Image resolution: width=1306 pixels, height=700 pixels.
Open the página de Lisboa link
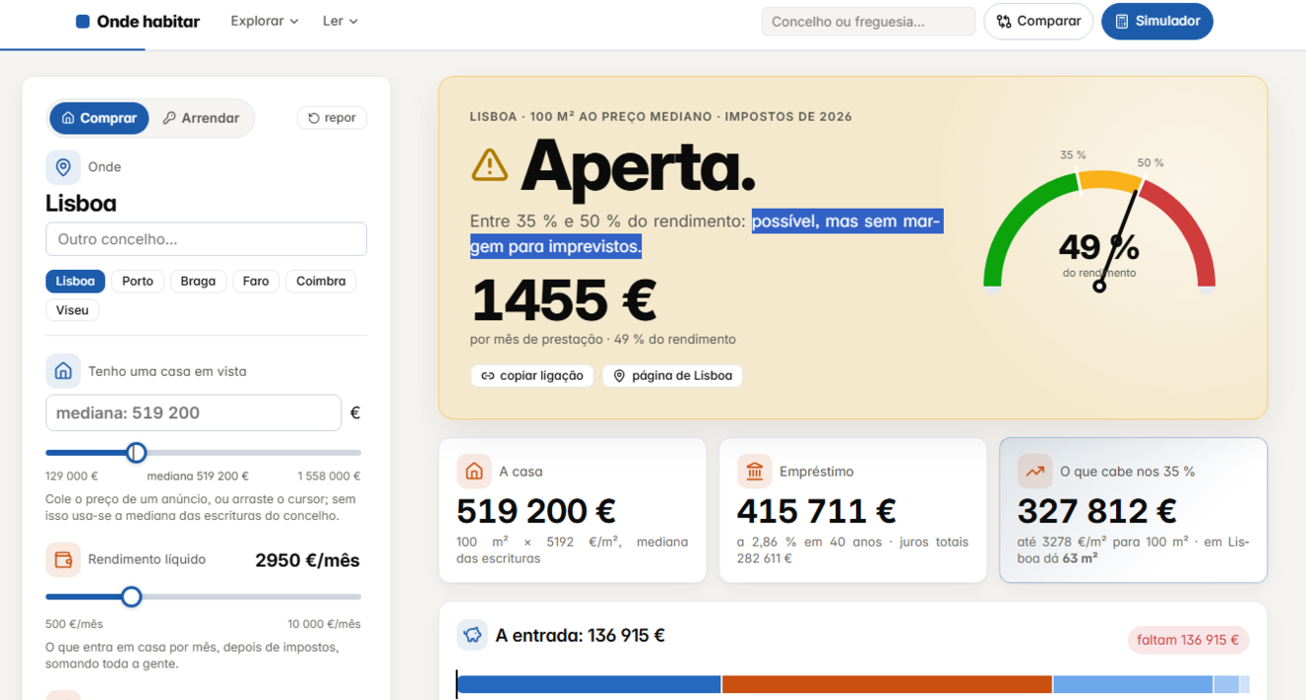pyautogui.click(x=673, y=376)
